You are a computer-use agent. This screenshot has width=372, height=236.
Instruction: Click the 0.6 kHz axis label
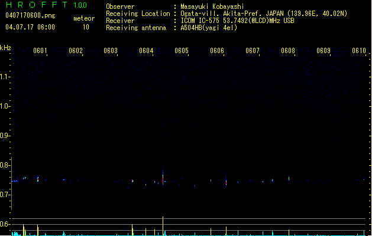pos(5,224)
